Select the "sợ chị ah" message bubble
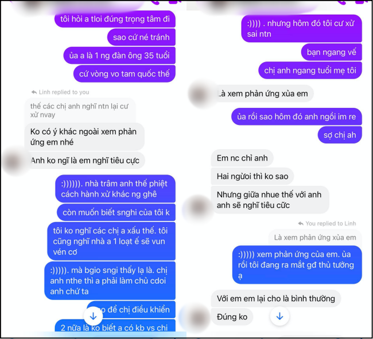Screen dimensions: 373x339 tap(340, 135)
